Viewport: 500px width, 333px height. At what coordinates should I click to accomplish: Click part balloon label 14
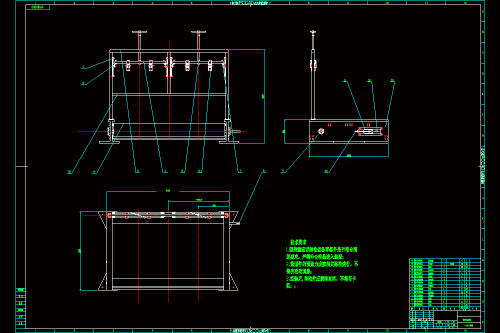[94, 171]
